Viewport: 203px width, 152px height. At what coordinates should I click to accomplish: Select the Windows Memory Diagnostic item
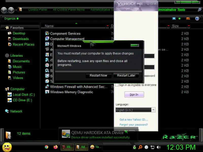coord(72,92)
